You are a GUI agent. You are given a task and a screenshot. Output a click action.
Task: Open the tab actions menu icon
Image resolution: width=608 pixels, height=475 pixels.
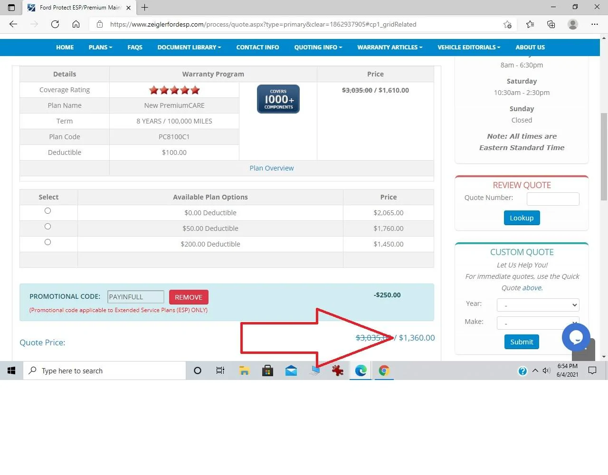point(11,7)
